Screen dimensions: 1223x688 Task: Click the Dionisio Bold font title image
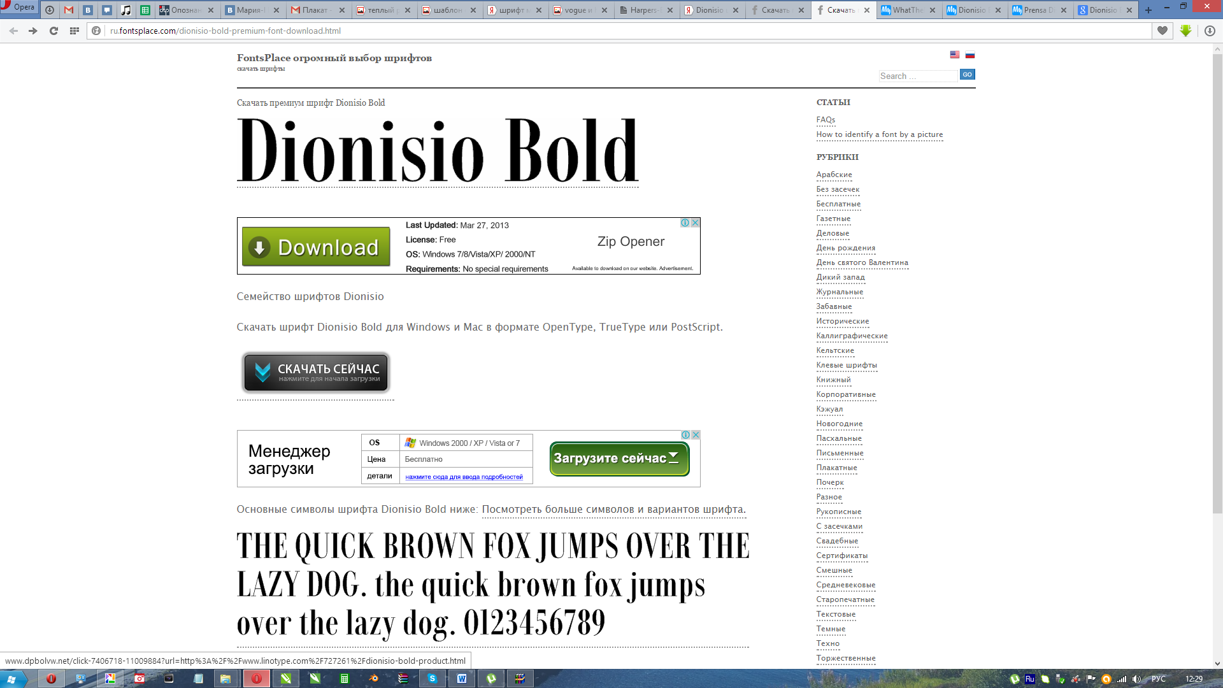pos(438,151)
